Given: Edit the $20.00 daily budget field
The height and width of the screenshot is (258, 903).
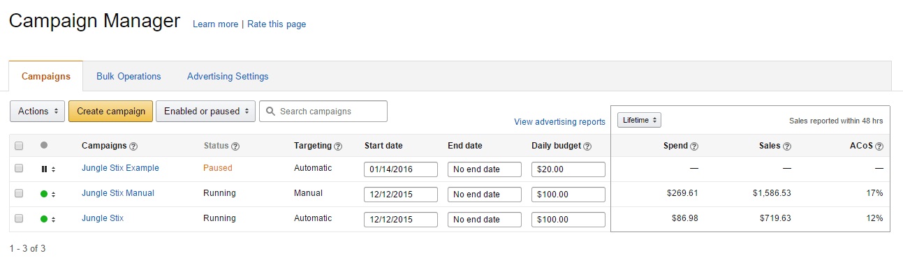Looking at the screenshot, I should point(568,169).
